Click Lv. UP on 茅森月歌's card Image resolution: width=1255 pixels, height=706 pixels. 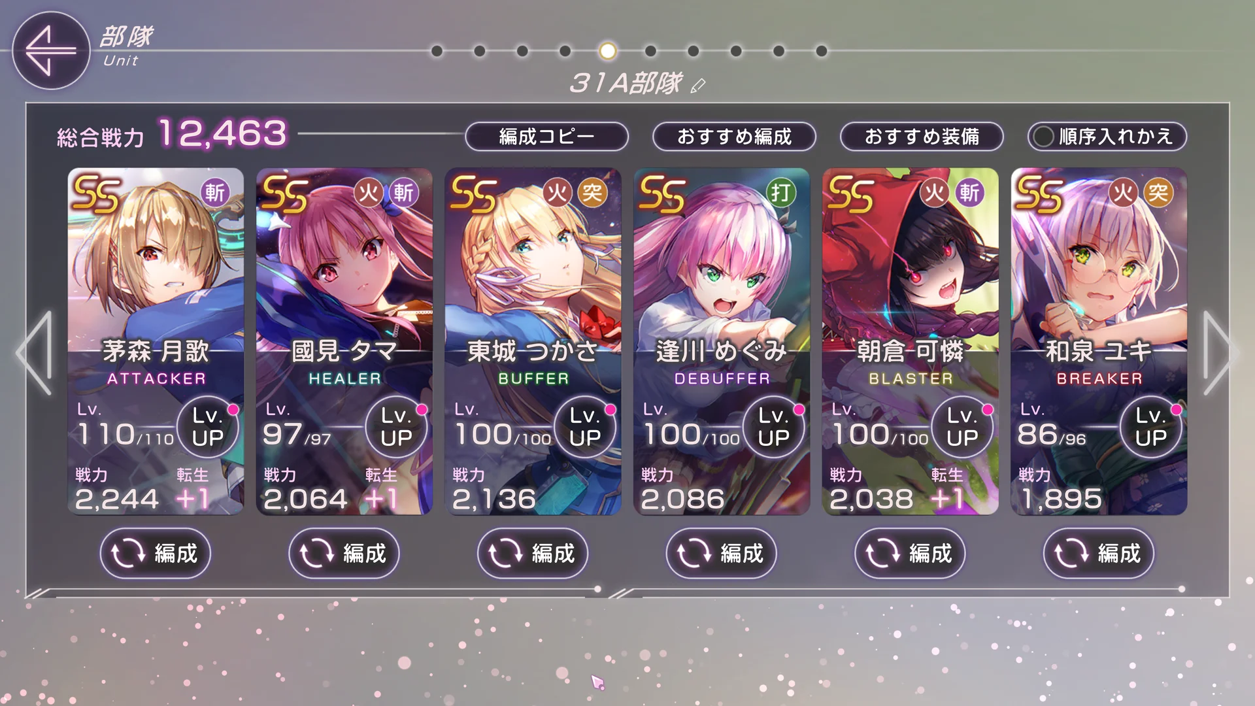pyautogui.click(x=208, y=427)
